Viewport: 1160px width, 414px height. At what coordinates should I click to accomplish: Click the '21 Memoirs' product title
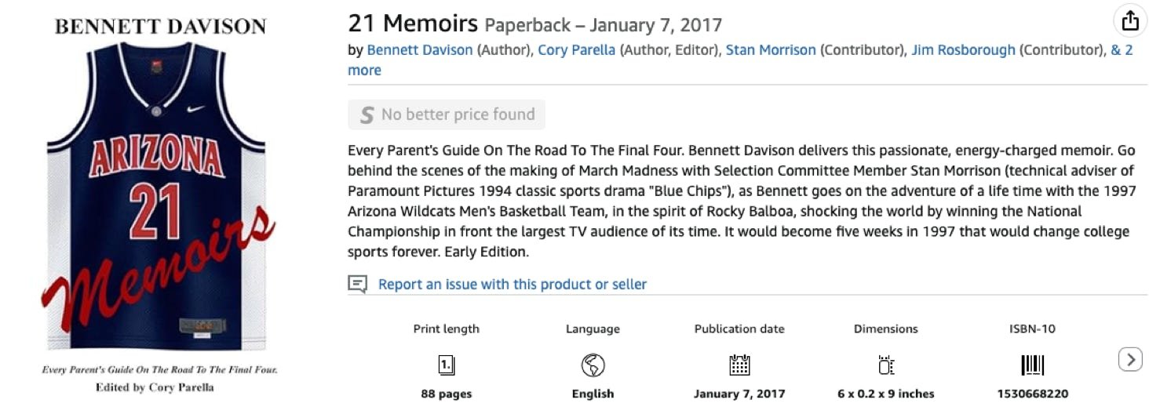coord(413,24)
